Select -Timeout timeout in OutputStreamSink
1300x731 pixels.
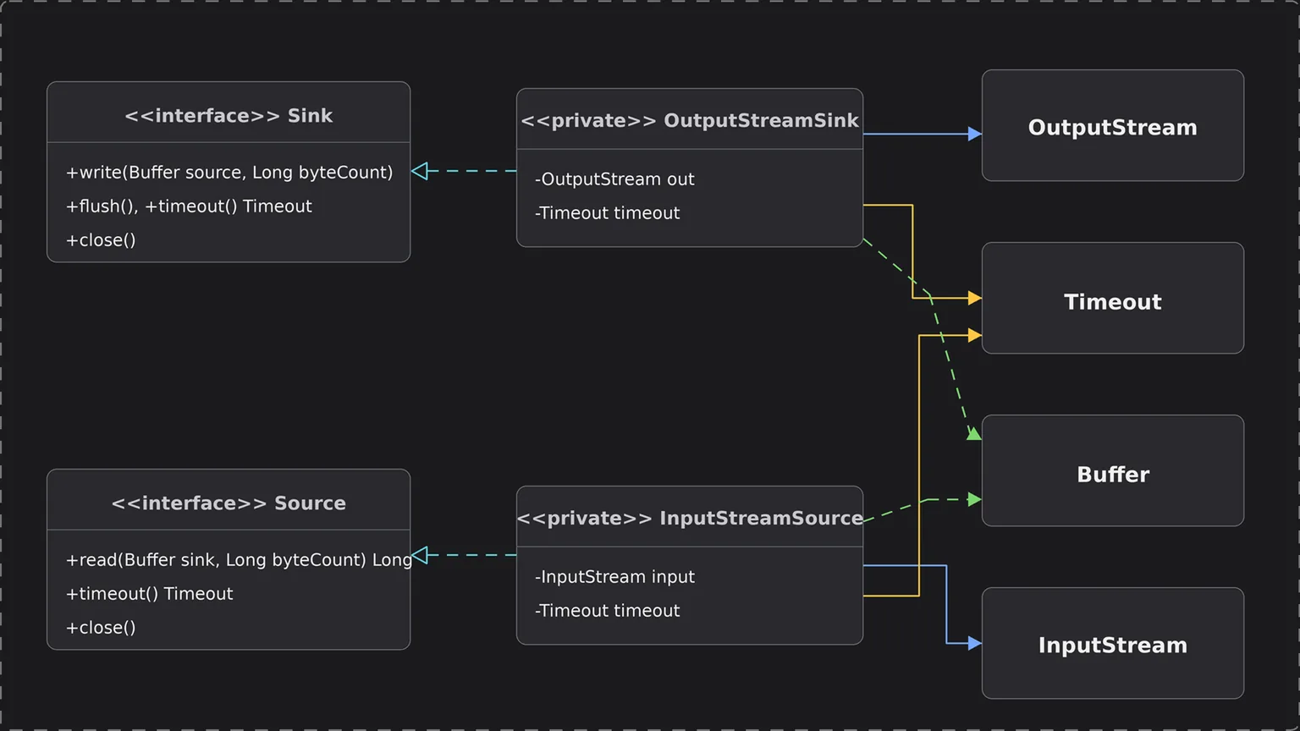[x=607, y=213]
